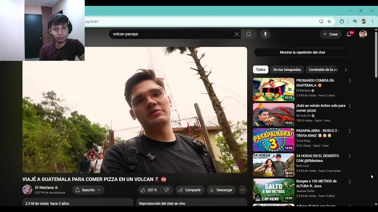The image size is (378, 212).
Task: Open YouTube account avatar menu
Action: (363, 34)
